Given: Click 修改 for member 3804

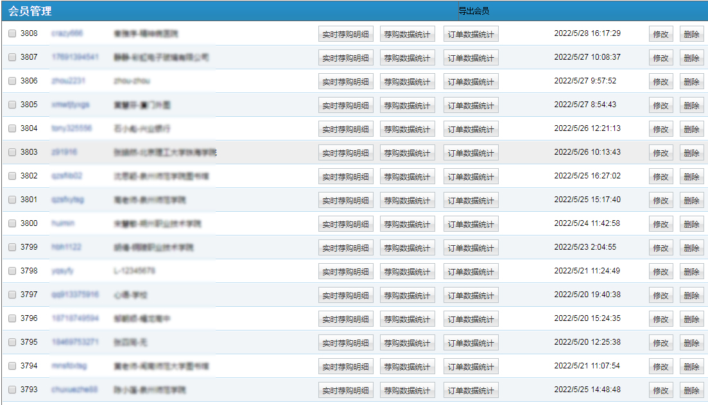Looking at the screenshot, I should (x=661, y=129).
